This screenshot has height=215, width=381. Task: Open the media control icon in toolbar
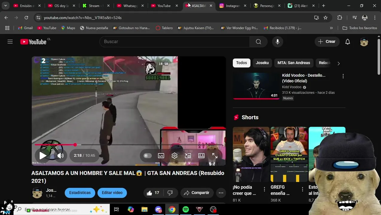coord(354,18)
